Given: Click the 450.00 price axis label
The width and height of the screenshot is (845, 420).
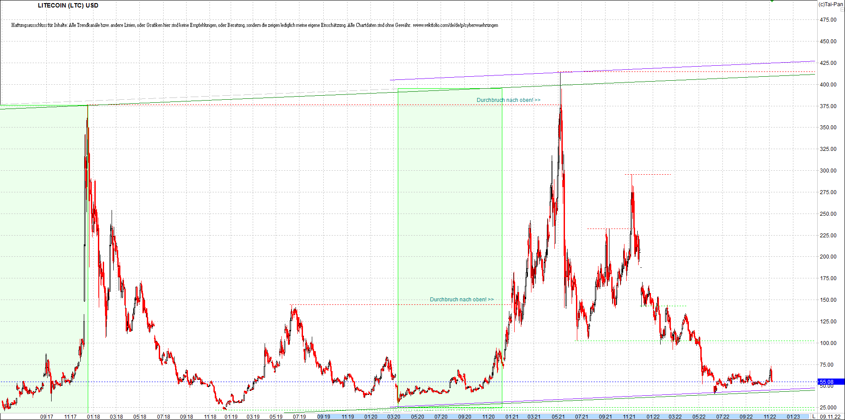Looking at the screenshot, I should [x=828, y=41].
